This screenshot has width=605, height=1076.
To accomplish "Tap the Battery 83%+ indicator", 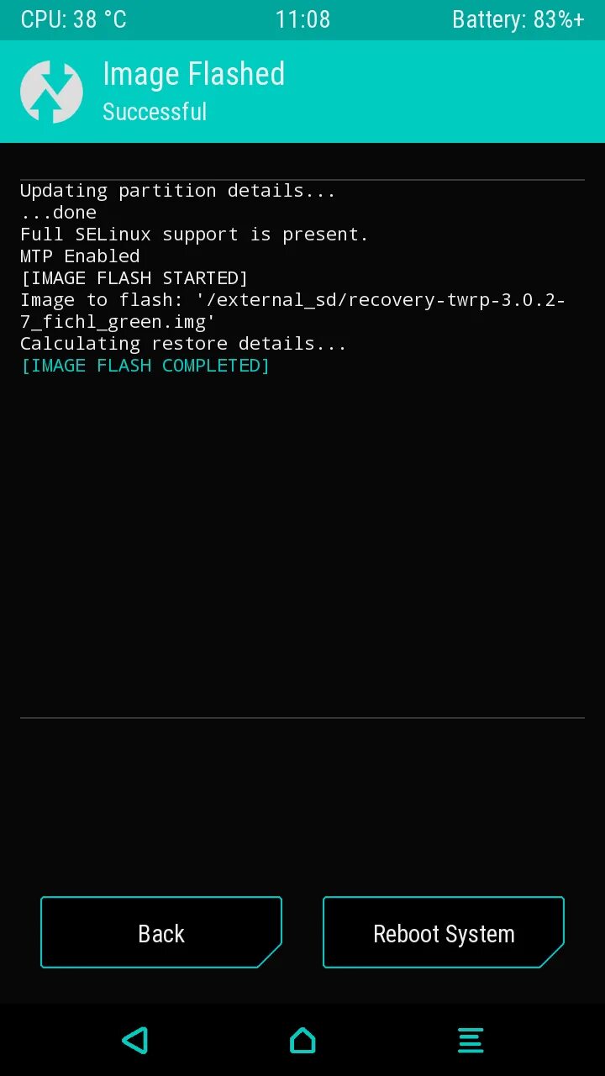I will (x=518, y=19).
